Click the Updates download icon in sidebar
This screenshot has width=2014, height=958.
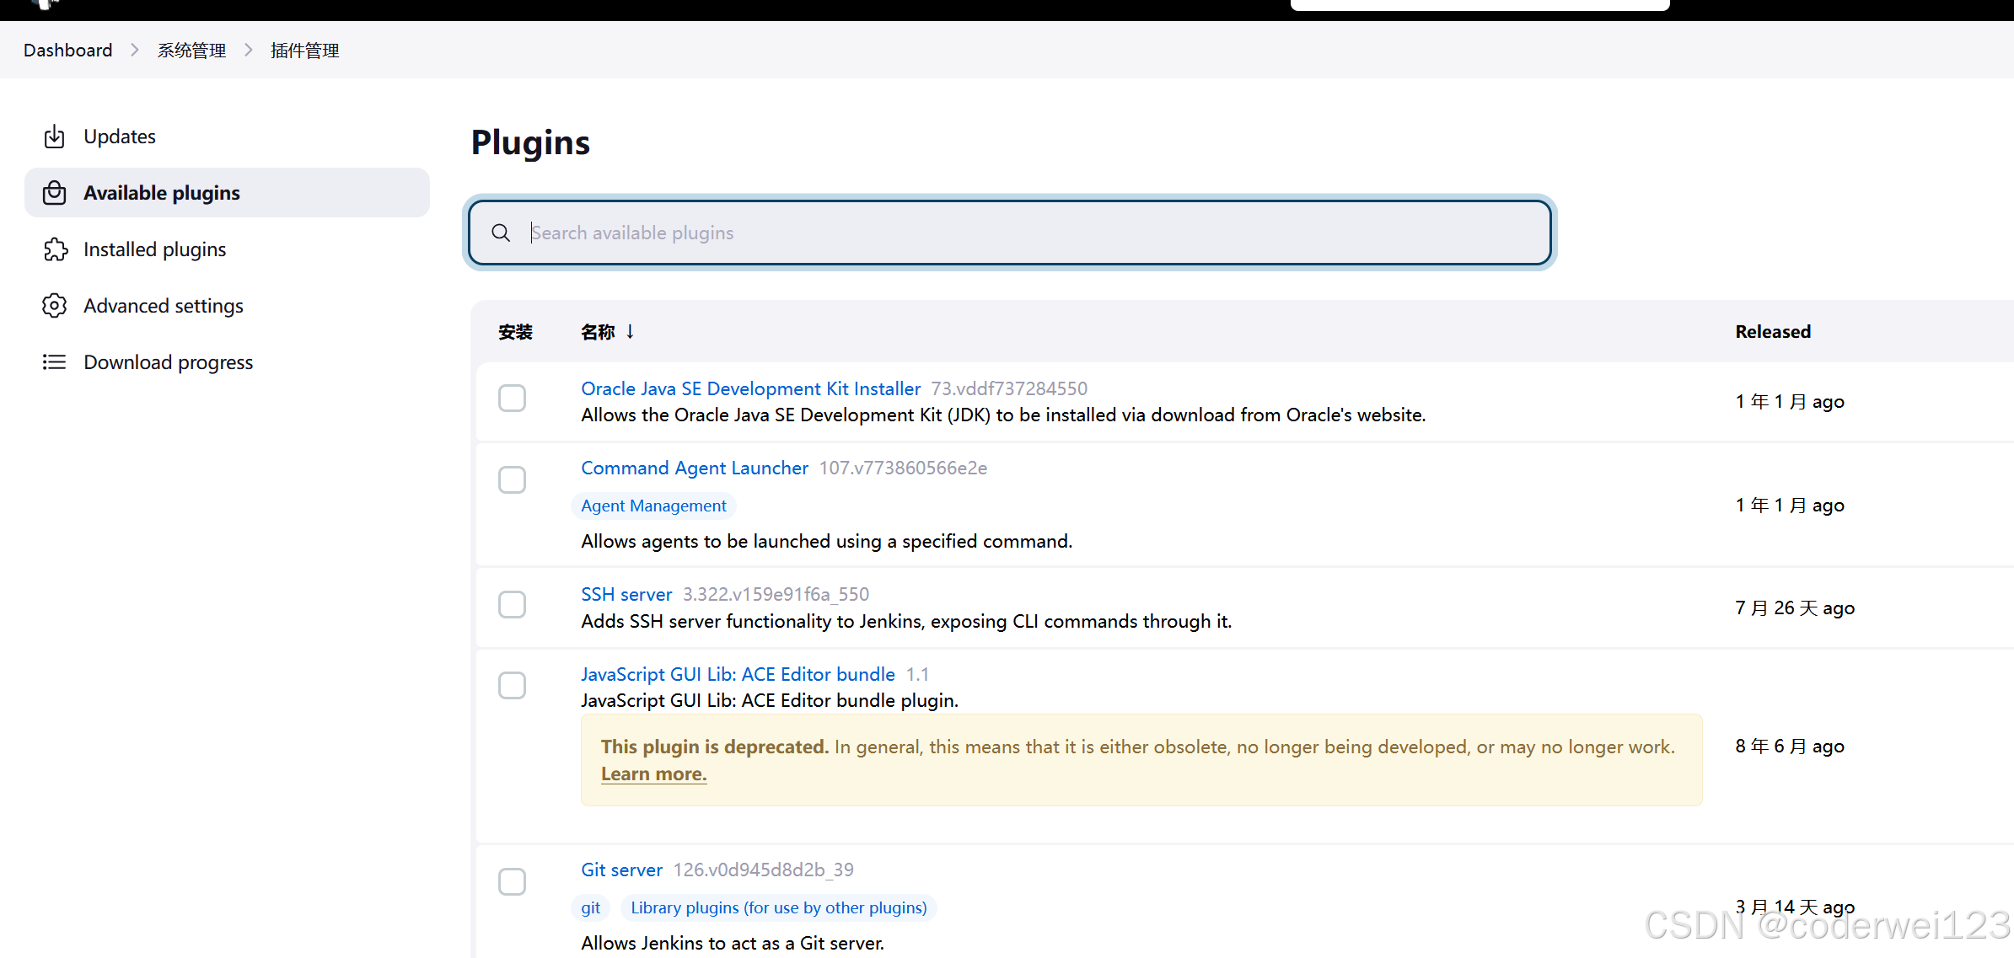(x=55, y=136)
